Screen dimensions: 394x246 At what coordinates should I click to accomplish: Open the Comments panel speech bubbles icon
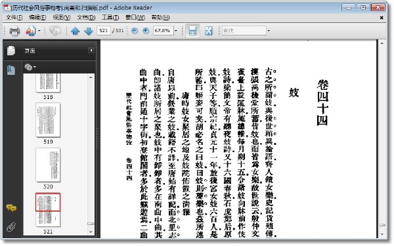[11, 208]
